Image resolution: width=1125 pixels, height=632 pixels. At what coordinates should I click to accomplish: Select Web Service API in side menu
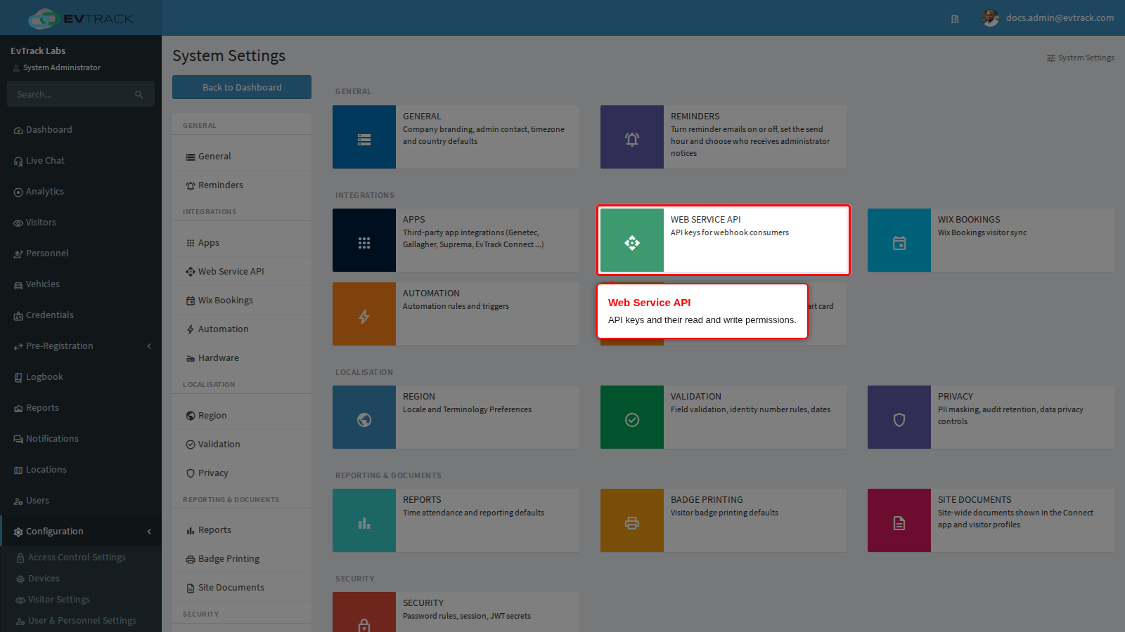coord(242,272)
